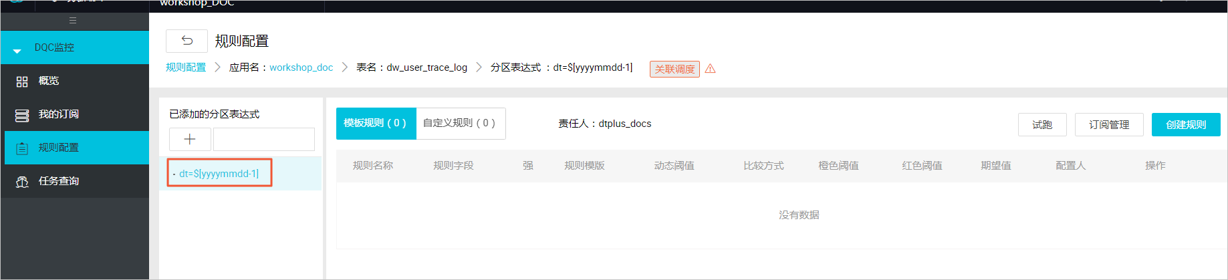This screenshot has width=1228, height=280.
Task: Focus the partition expression input field
Action: [x=264, y=139]
